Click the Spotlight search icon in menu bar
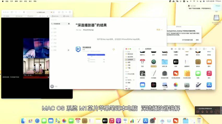Image resolution: width=222 pixels, height=124 pixels. (x=197, y=1)
